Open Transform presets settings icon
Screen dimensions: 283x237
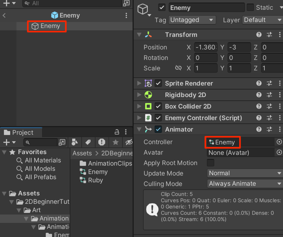269,35
